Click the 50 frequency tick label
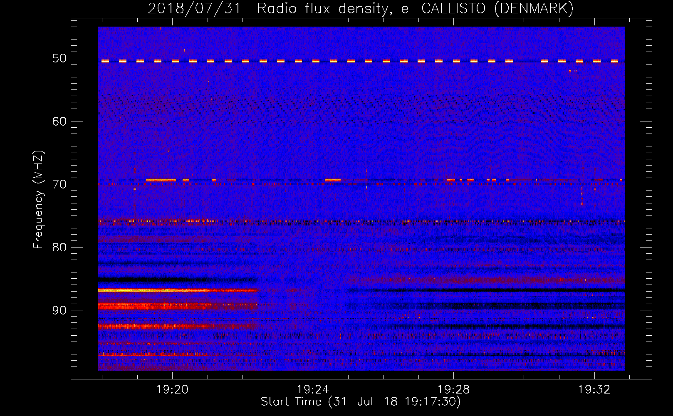The width and height of the screenshot is (673, 416). 59,58
